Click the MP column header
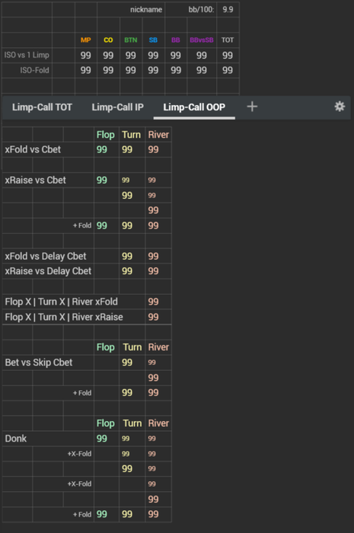Viewport: 354px width, 533px height. tap(85, 40)
